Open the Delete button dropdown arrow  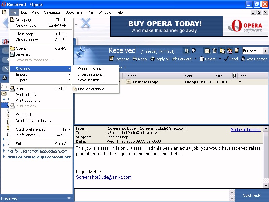tap(220, 59)
